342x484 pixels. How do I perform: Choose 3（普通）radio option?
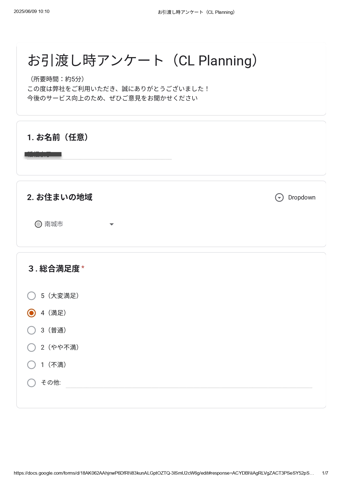(x=31, y=330)
